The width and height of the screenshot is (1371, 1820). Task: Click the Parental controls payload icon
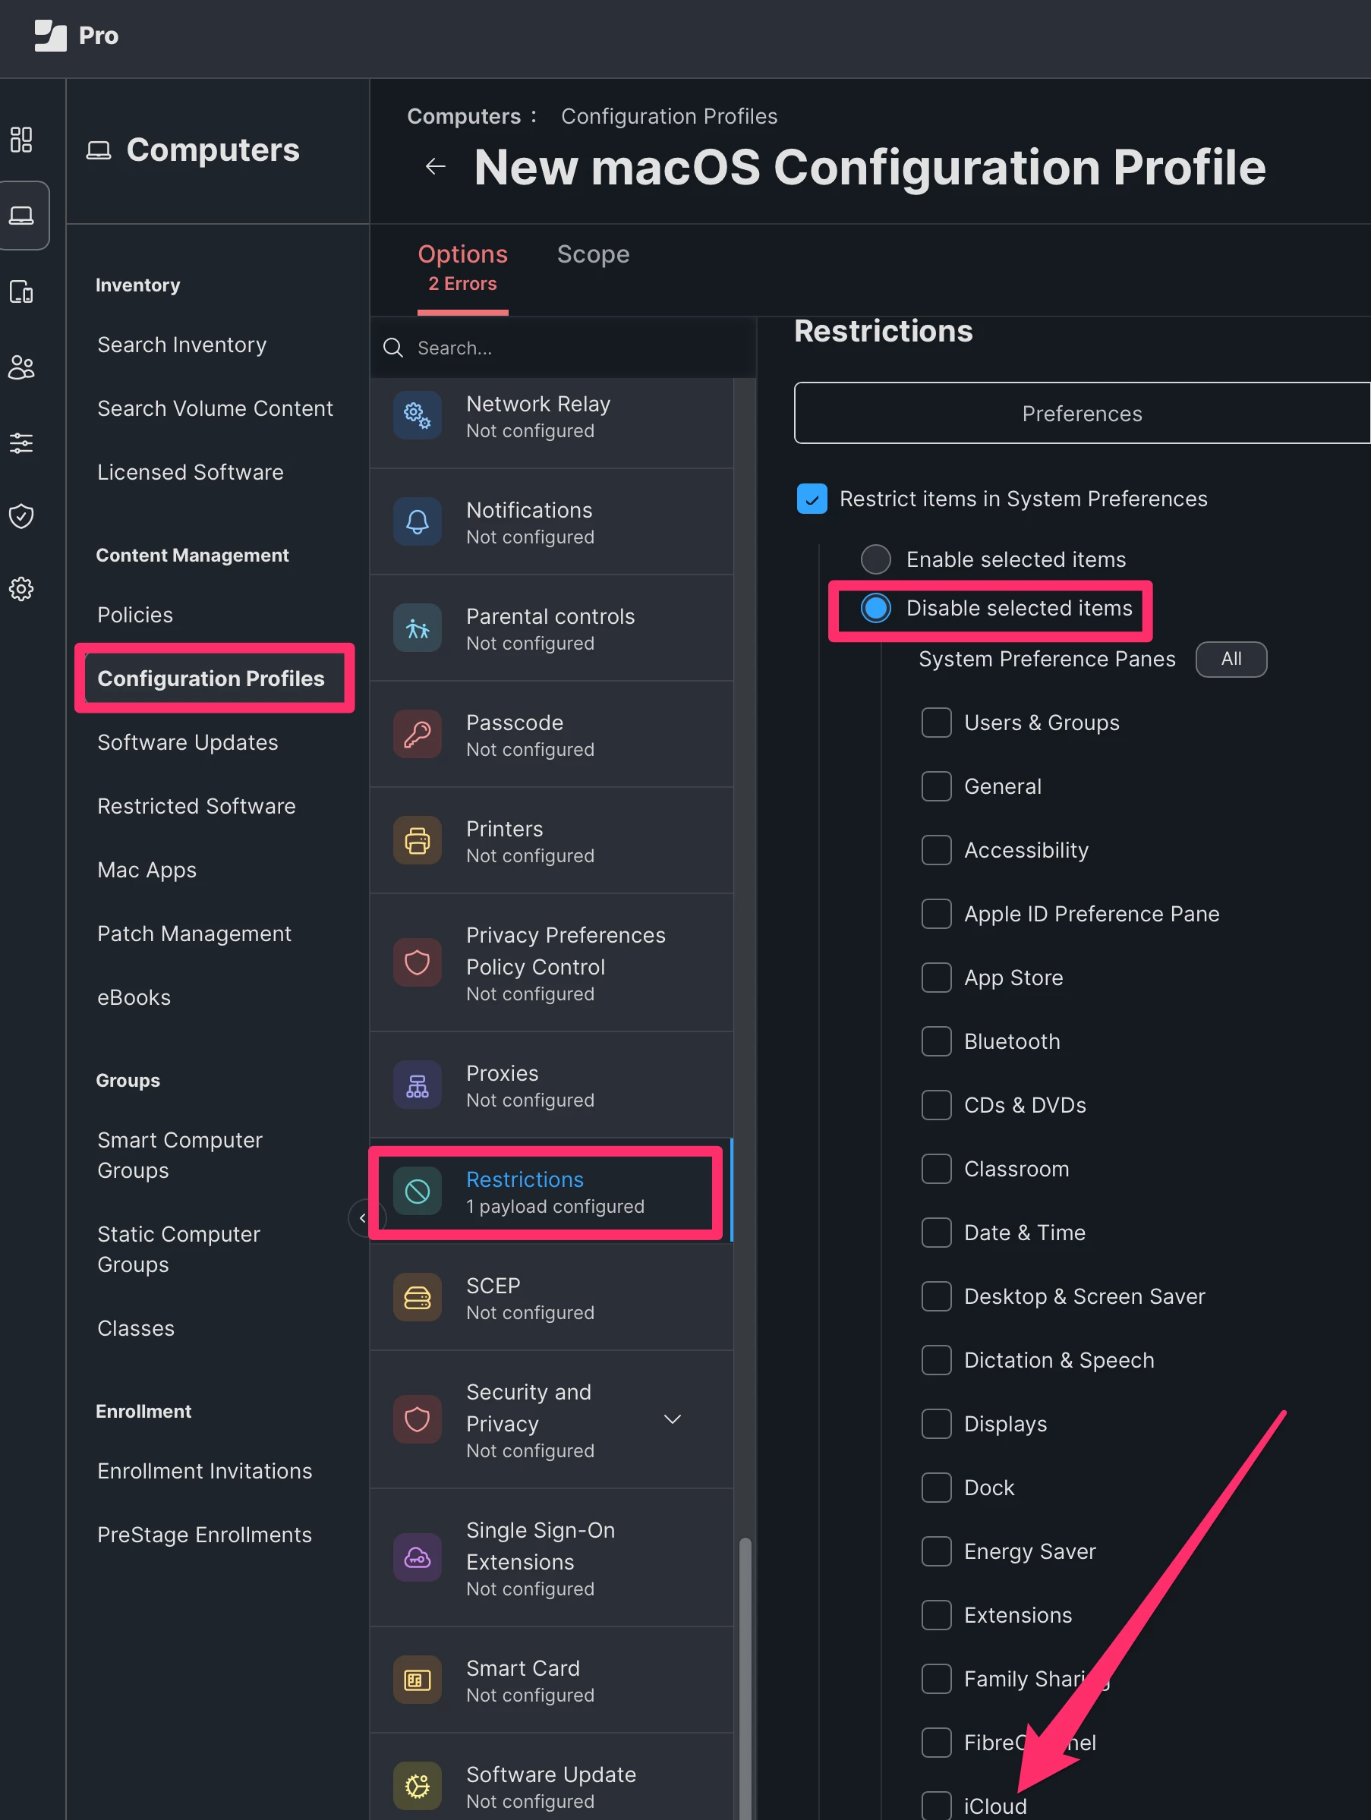[418, 628]
